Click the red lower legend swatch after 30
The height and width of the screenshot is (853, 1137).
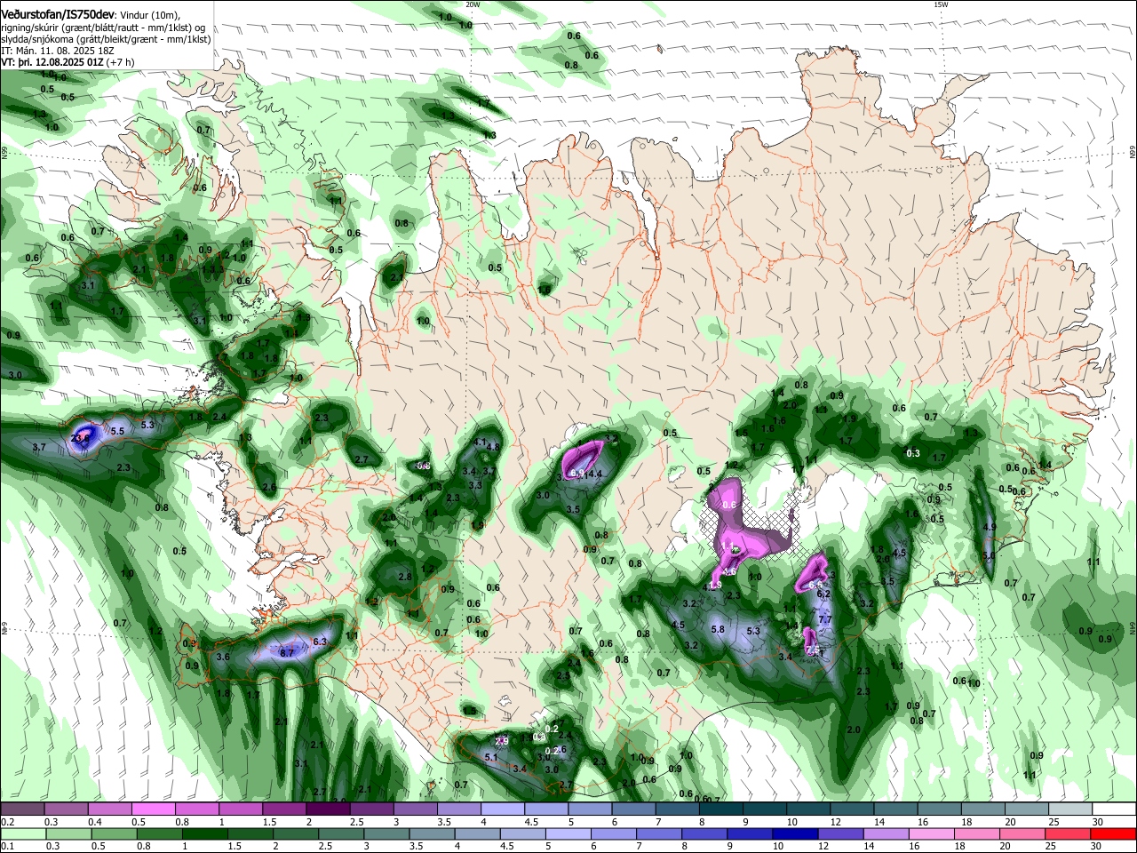click(x=1114, y=834)
